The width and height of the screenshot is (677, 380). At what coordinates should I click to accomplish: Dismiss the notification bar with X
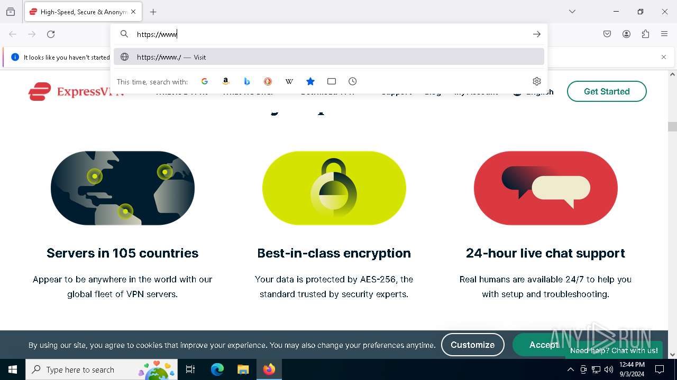[x=664, y=57]
